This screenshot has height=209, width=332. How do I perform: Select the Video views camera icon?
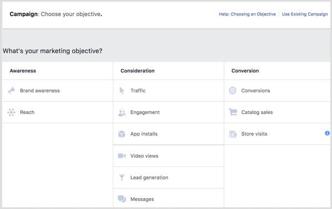(122, 156)
